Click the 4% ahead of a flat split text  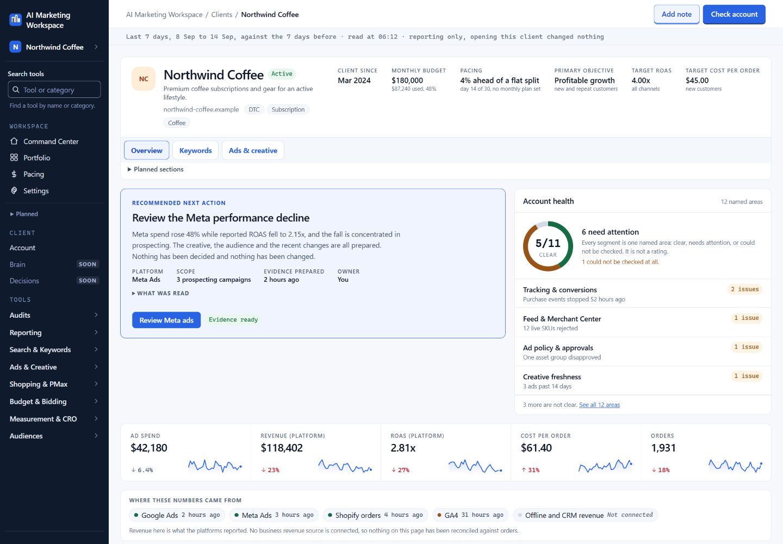(x=500, y=80)
